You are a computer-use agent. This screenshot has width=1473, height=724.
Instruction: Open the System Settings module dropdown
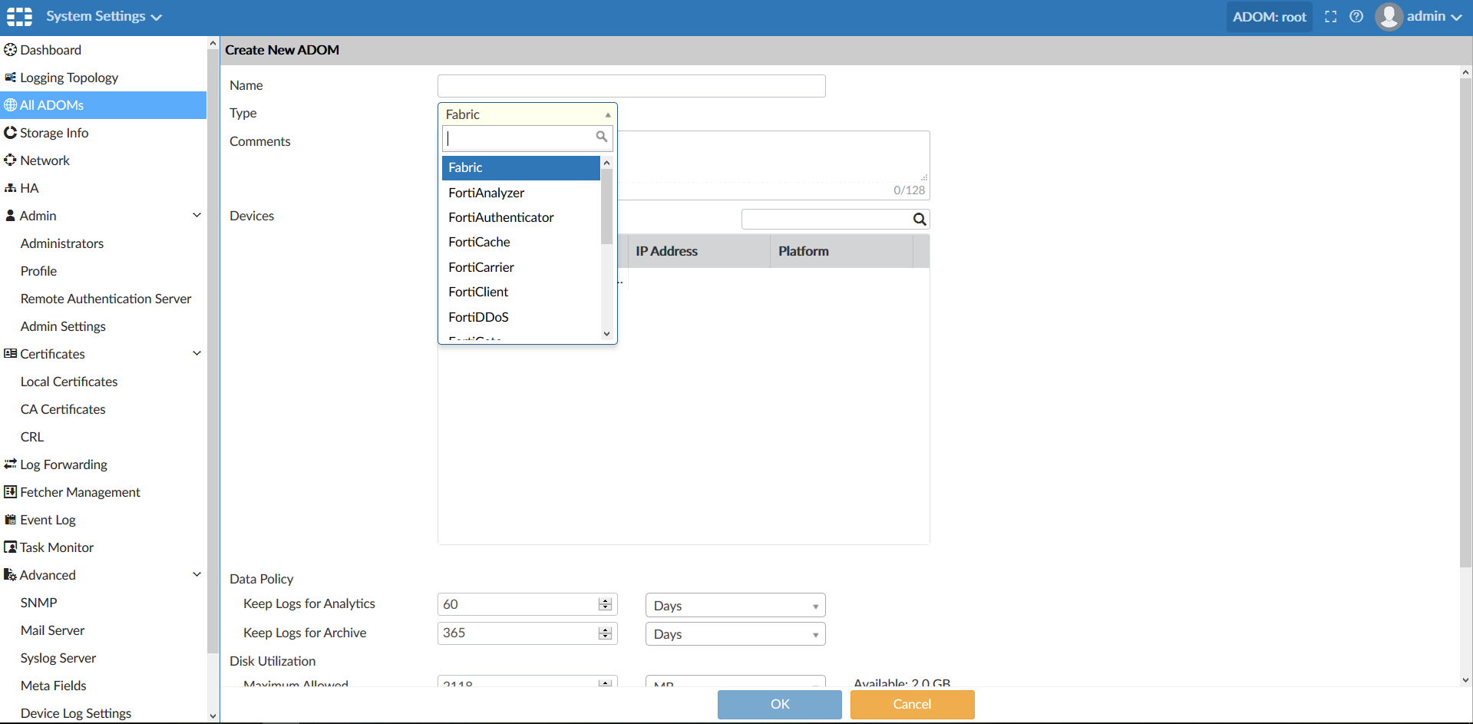(104, 16)
